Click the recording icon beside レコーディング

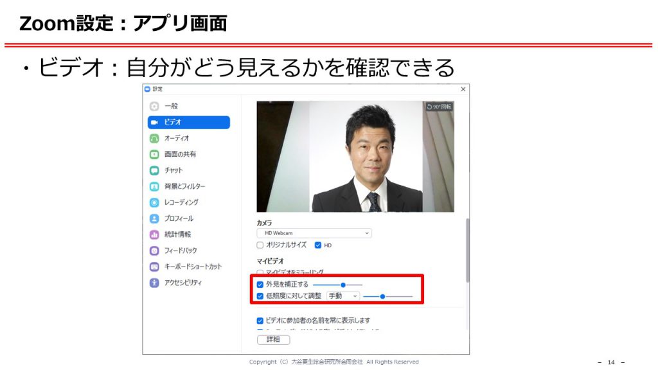coord(154,202)
